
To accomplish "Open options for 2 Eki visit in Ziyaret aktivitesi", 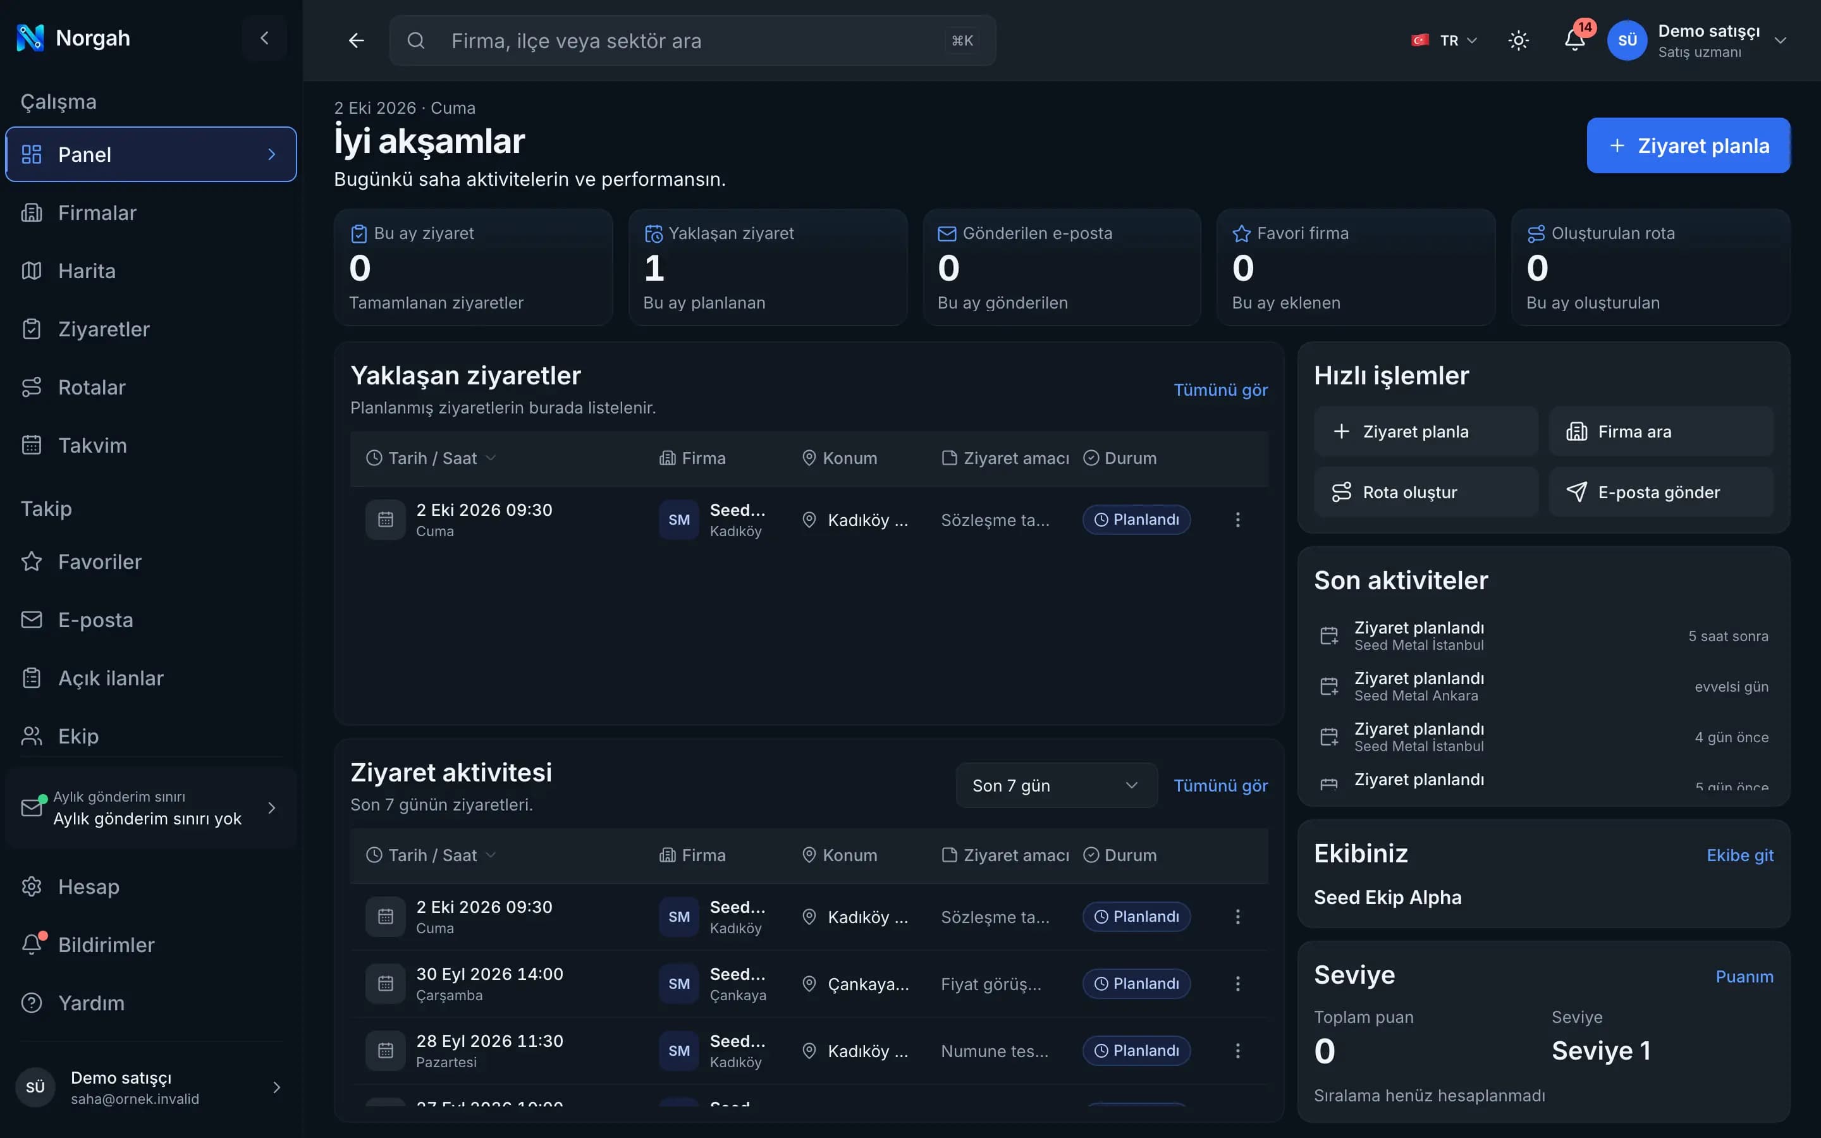I will pos(1237,917).
